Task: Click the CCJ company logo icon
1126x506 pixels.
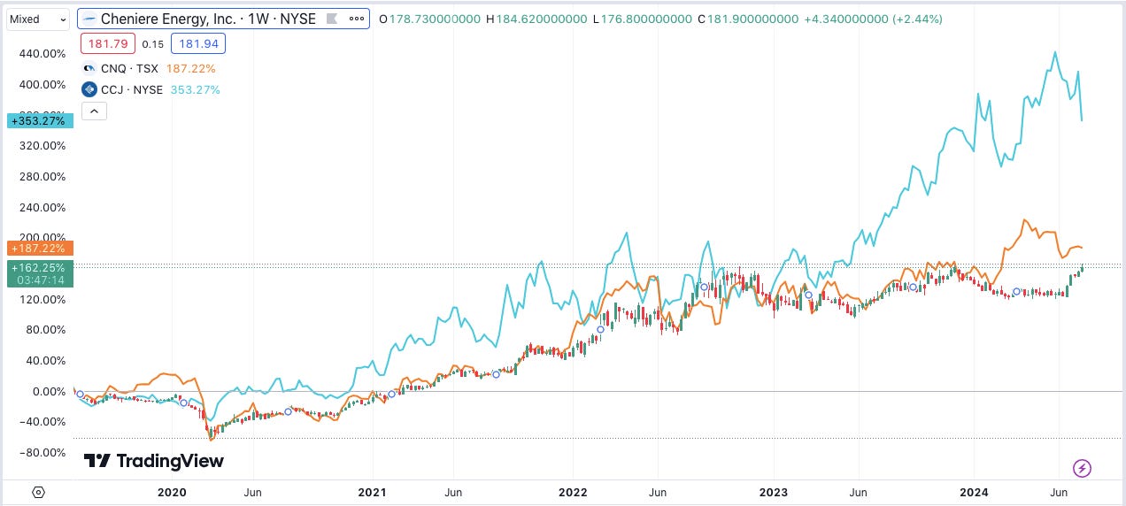Action: [89, 89]
